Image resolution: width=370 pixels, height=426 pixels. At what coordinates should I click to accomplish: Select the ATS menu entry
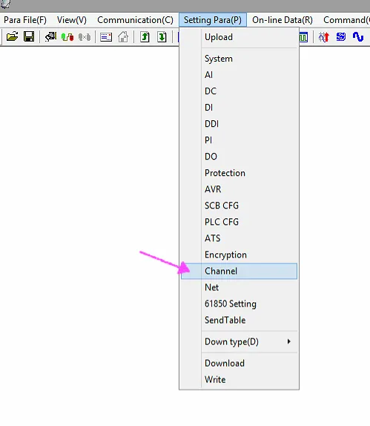239,238
